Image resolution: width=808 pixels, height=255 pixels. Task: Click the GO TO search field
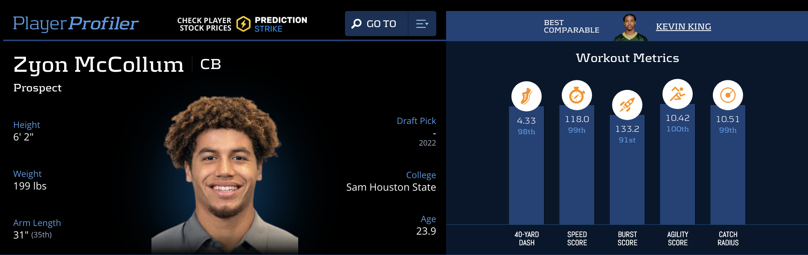pyautogui.click(x=381, y=24)
